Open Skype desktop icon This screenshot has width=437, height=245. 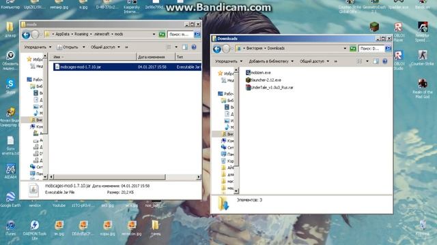click(11, 86)
